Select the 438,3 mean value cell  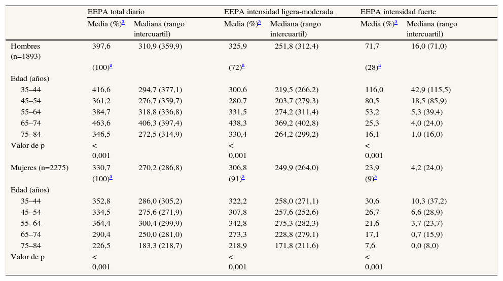pos(238,123)
